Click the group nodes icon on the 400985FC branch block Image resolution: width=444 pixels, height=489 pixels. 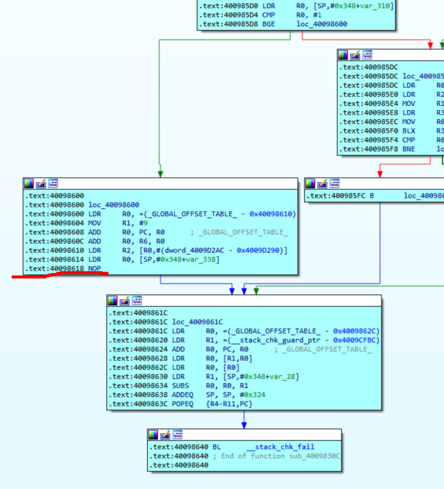tap(335, 183)
